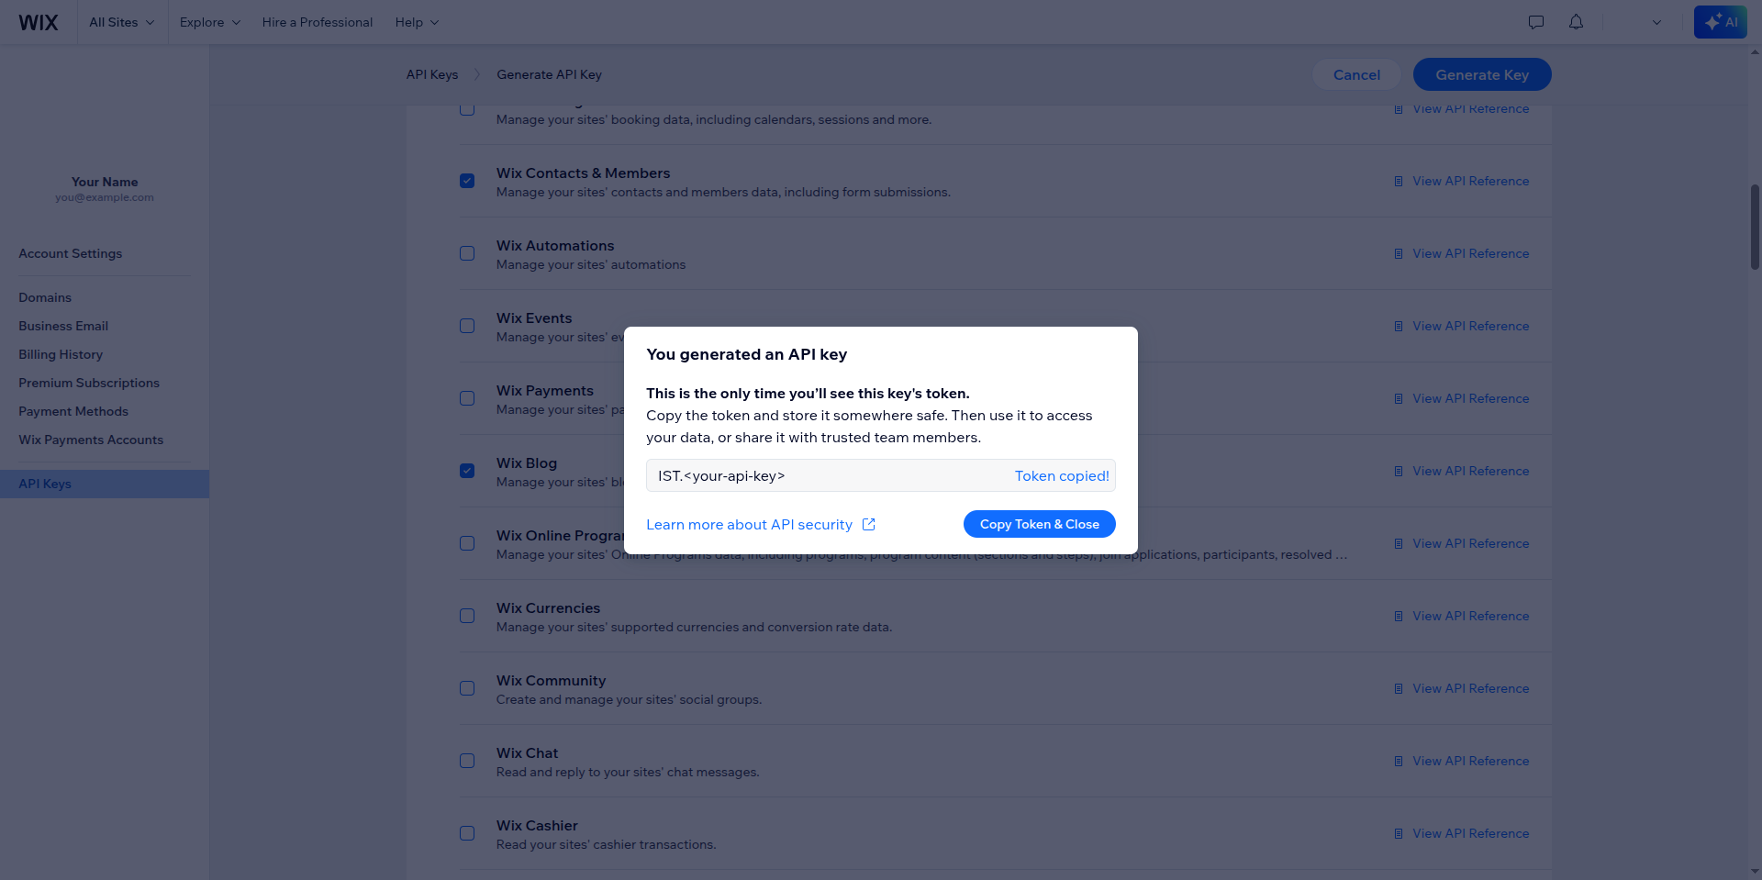Select the Wix Cashier checkbox

coord(467,833)
